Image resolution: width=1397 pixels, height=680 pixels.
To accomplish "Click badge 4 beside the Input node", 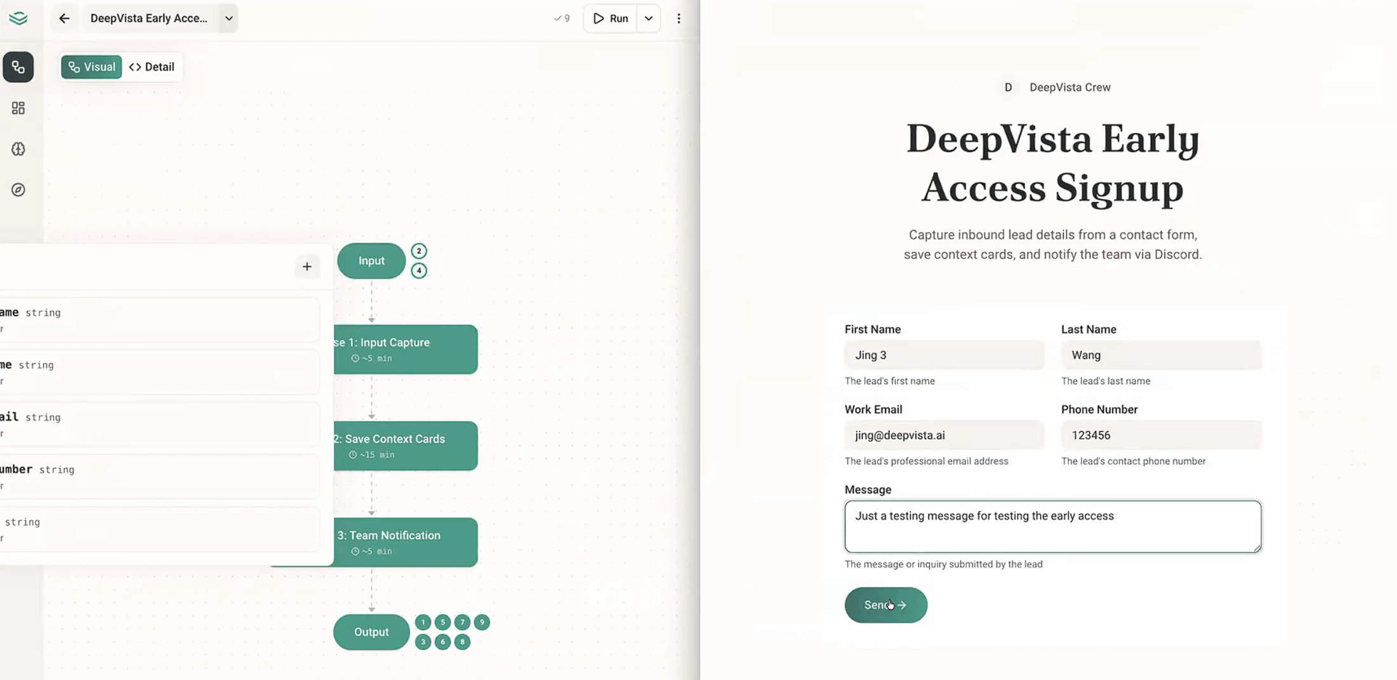I will click(419, 270).
